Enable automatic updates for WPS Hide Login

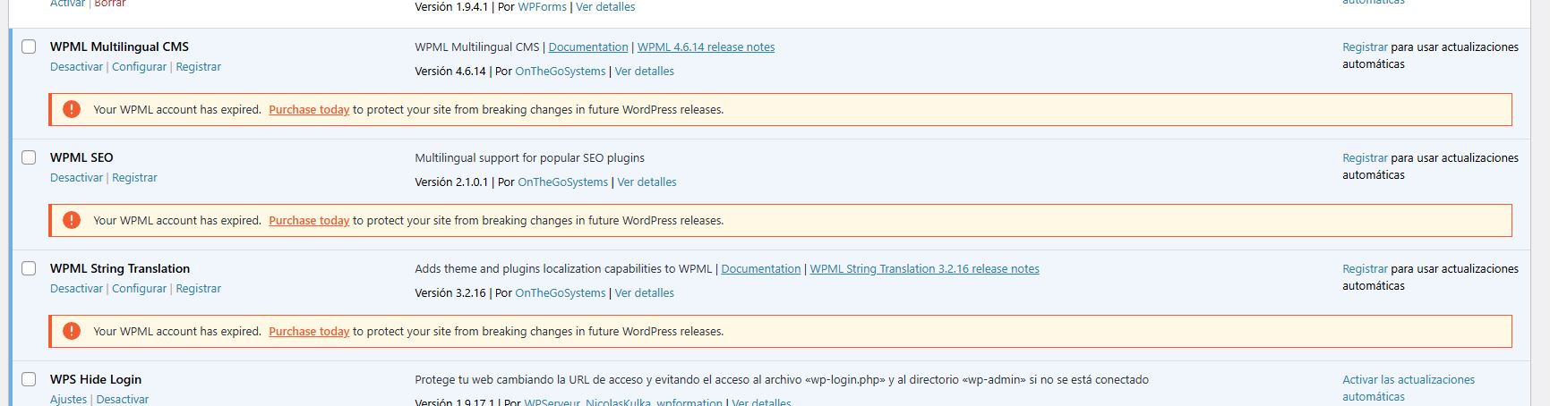(1409, 388)
